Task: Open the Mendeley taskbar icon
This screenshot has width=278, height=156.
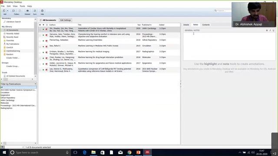Action: click(147, 153)
